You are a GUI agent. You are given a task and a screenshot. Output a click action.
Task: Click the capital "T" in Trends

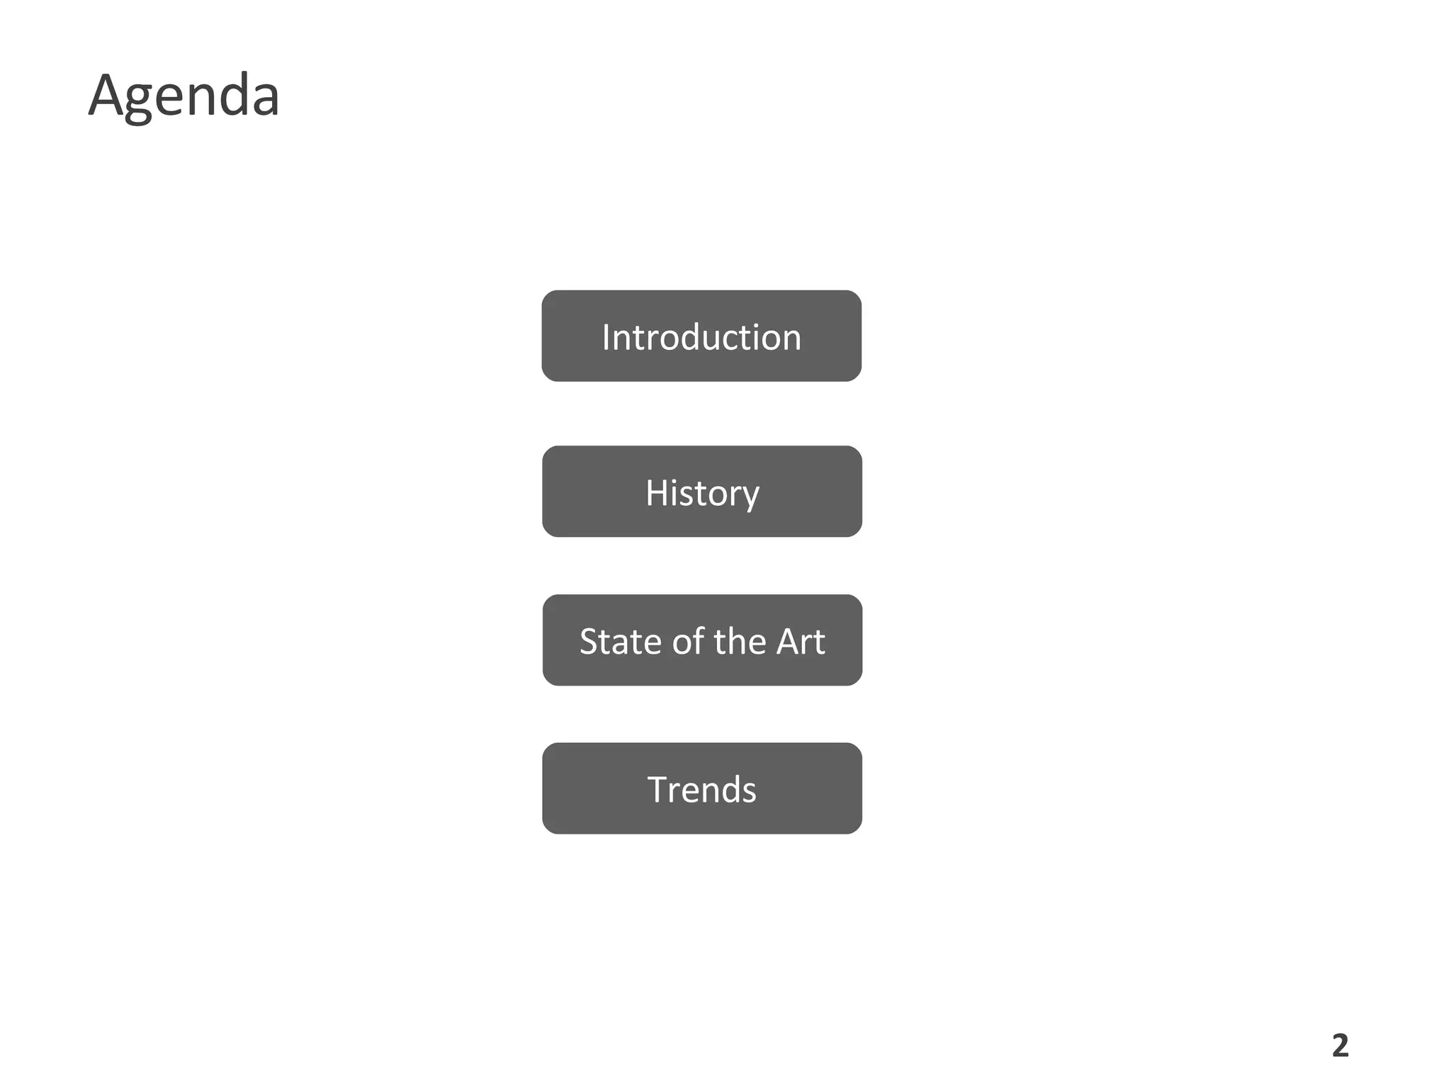pyautogui.click(x=658, y=790)
